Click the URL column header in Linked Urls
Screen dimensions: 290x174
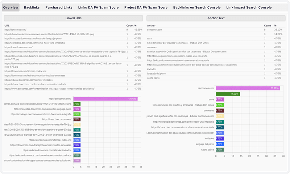point(7,26)
